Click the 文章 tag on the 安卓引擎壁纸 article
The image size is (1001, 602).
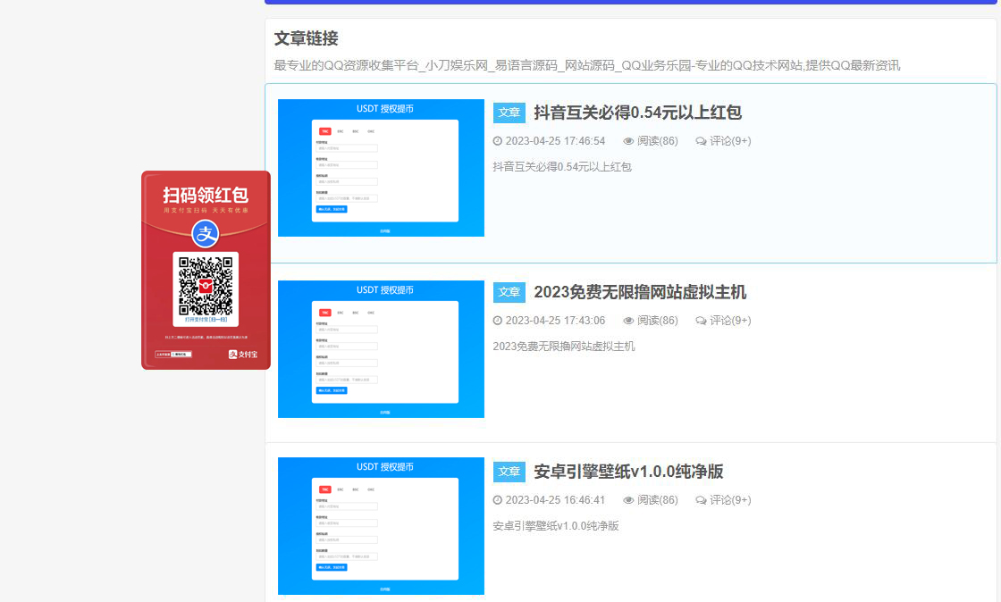pyautogui.click(x=509, y=472)
